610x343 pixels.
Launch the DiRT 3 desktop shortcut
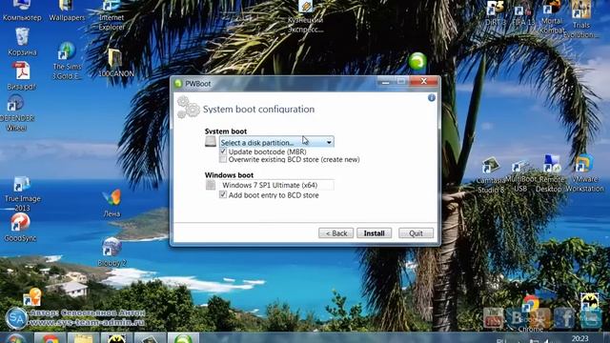click(x=496, y=13)
